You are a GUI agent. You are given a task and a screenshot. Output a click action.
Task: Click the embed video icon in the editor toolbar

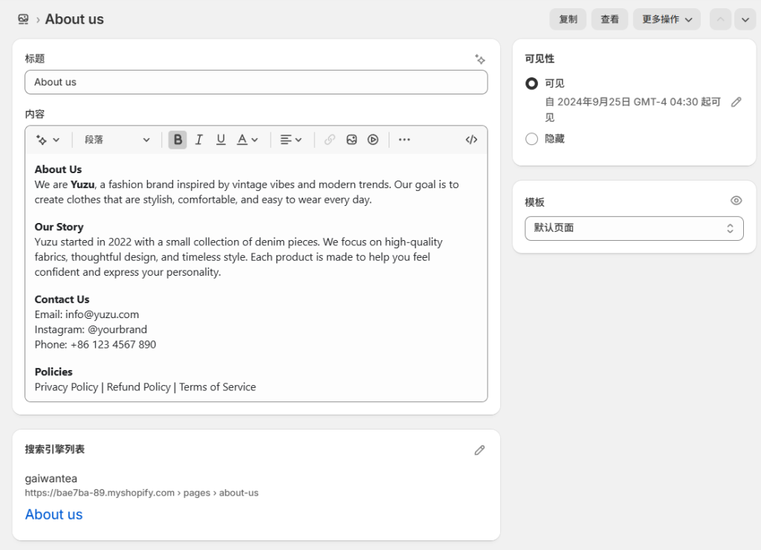click(372, 139)
